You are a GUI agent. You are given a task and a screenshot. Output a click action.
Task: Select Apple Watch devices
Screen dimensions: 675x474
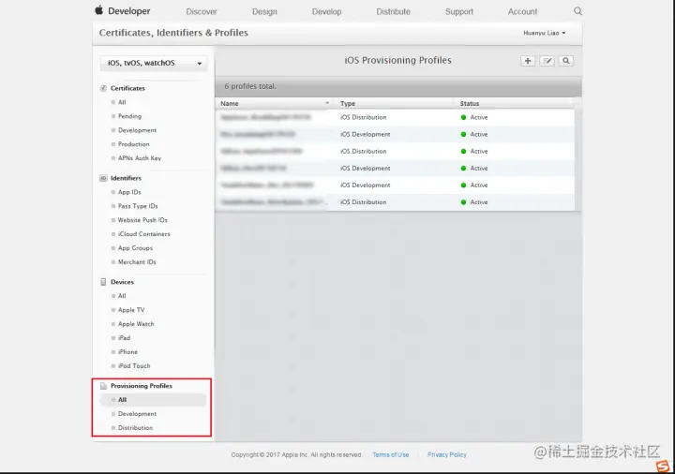tap(136, 324)
